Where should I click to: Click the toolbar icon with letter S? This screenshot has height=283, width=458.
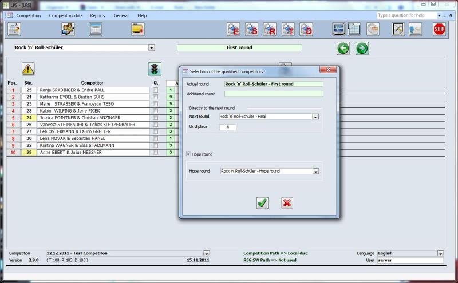point(251,29)
